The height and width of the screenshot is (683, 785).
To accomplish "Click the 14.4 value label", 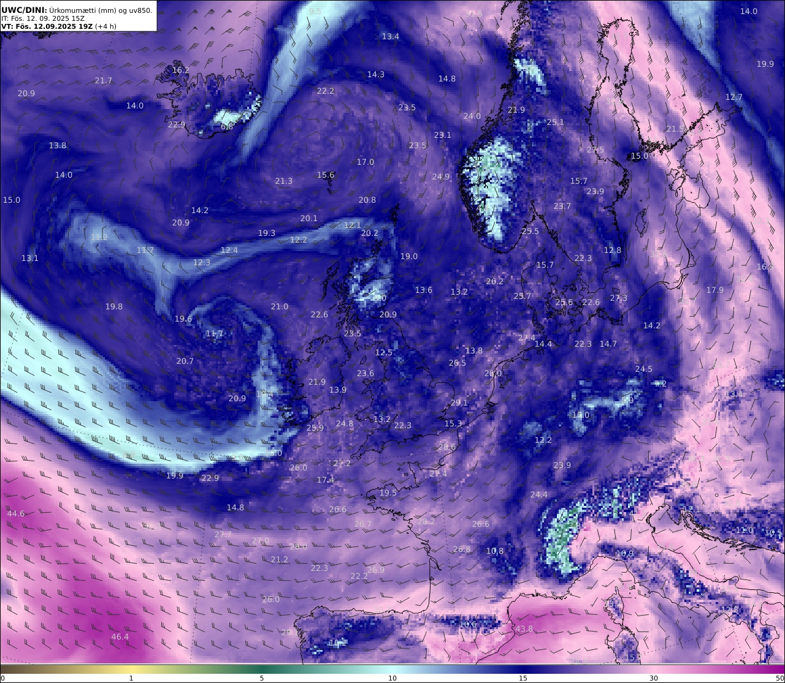I will pyautogui.click(x=543, y=344).
